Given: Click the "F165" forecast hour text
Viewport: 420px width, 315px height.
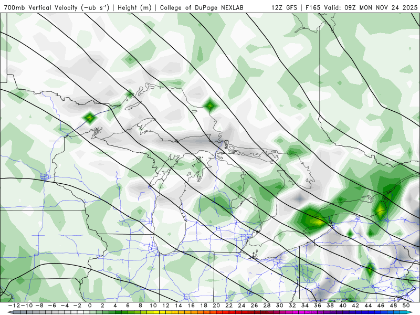Looking at the screenshot, I should (313, 7).
